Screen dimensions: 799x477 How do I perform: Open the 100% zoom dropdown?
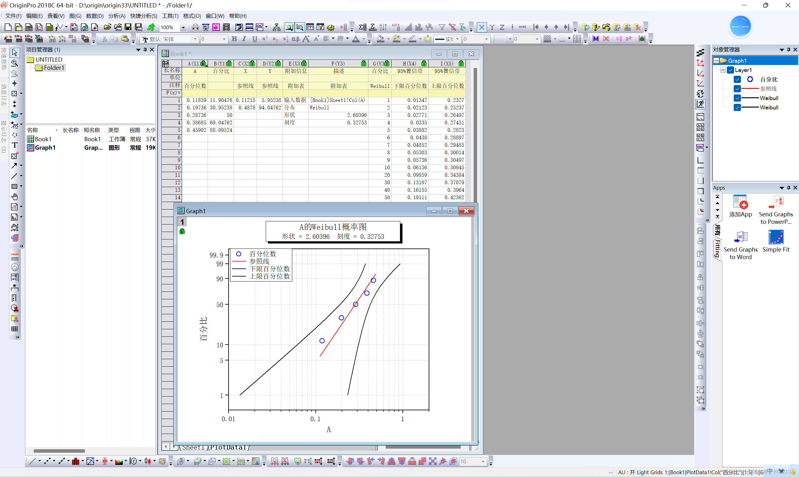(x=183, y=28)
